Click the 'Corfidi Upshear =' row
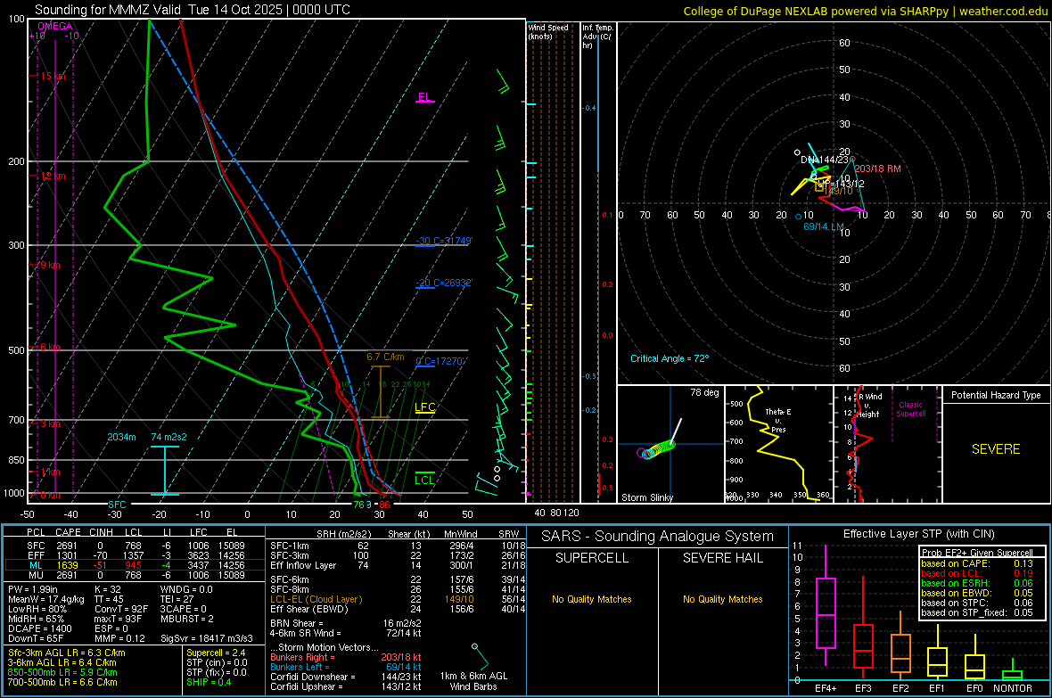The image size is (1052, 698). coord(346,686)
